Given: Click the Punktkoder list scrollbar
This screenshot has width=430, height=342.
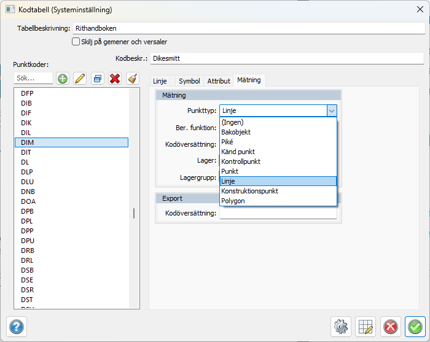Looking at the screenshot, I should coord(133,213).
